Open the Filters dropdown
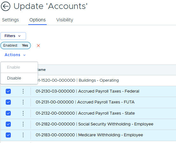The width and height of the screenshot is (176, 143). click(x=13, y=36)
